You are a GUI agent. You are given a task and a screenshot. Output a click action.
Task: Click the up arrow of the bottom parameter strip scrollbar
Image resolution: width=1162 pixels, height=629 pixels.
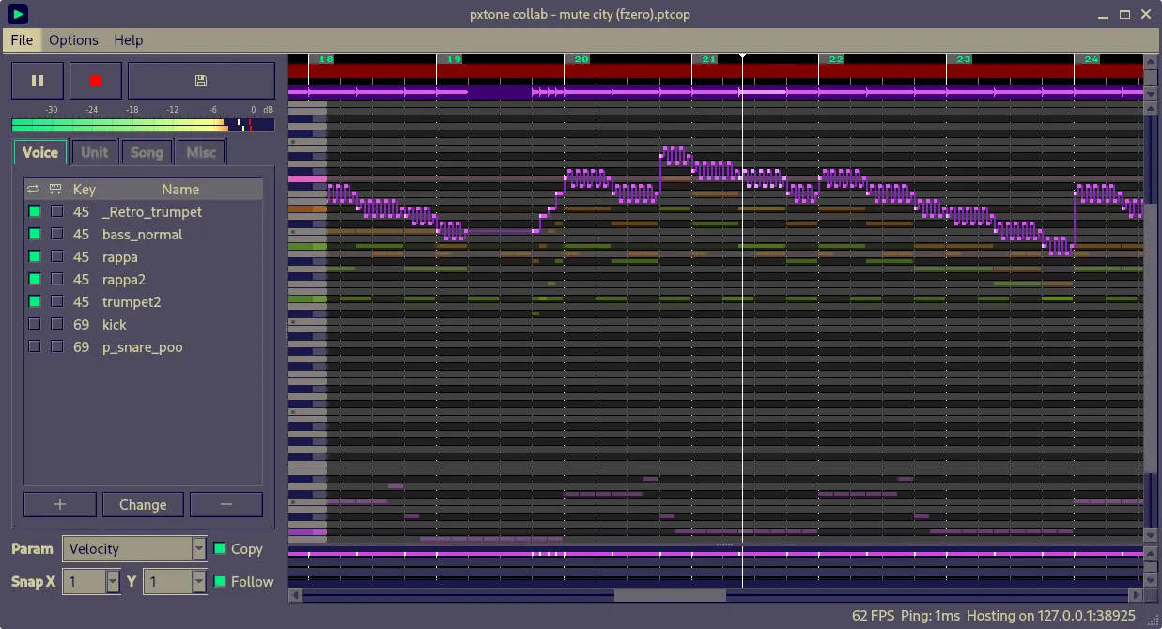[1151, 554]
